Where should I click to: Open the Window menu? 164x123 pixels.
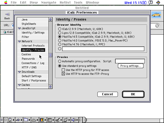click(92, 2)
